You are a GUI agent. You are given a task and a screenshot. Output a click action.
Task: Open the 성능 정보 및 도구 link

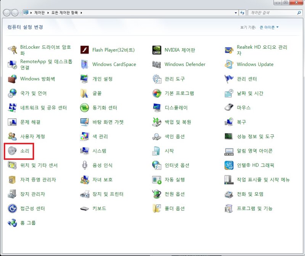pos(255,137)
